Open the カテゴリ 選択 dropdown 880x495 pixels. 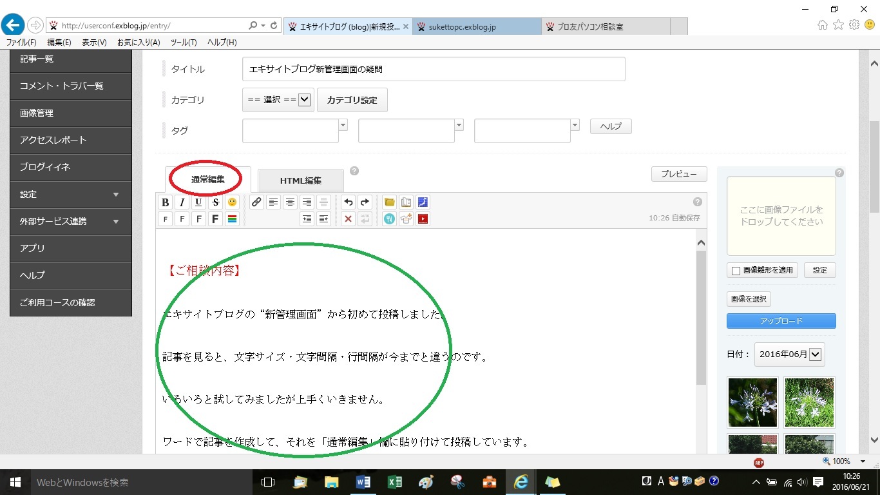(278, 100)
